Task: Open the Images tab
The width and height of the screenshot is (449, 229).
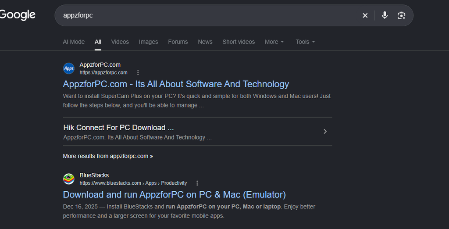Action: click(x=148, y=42)
